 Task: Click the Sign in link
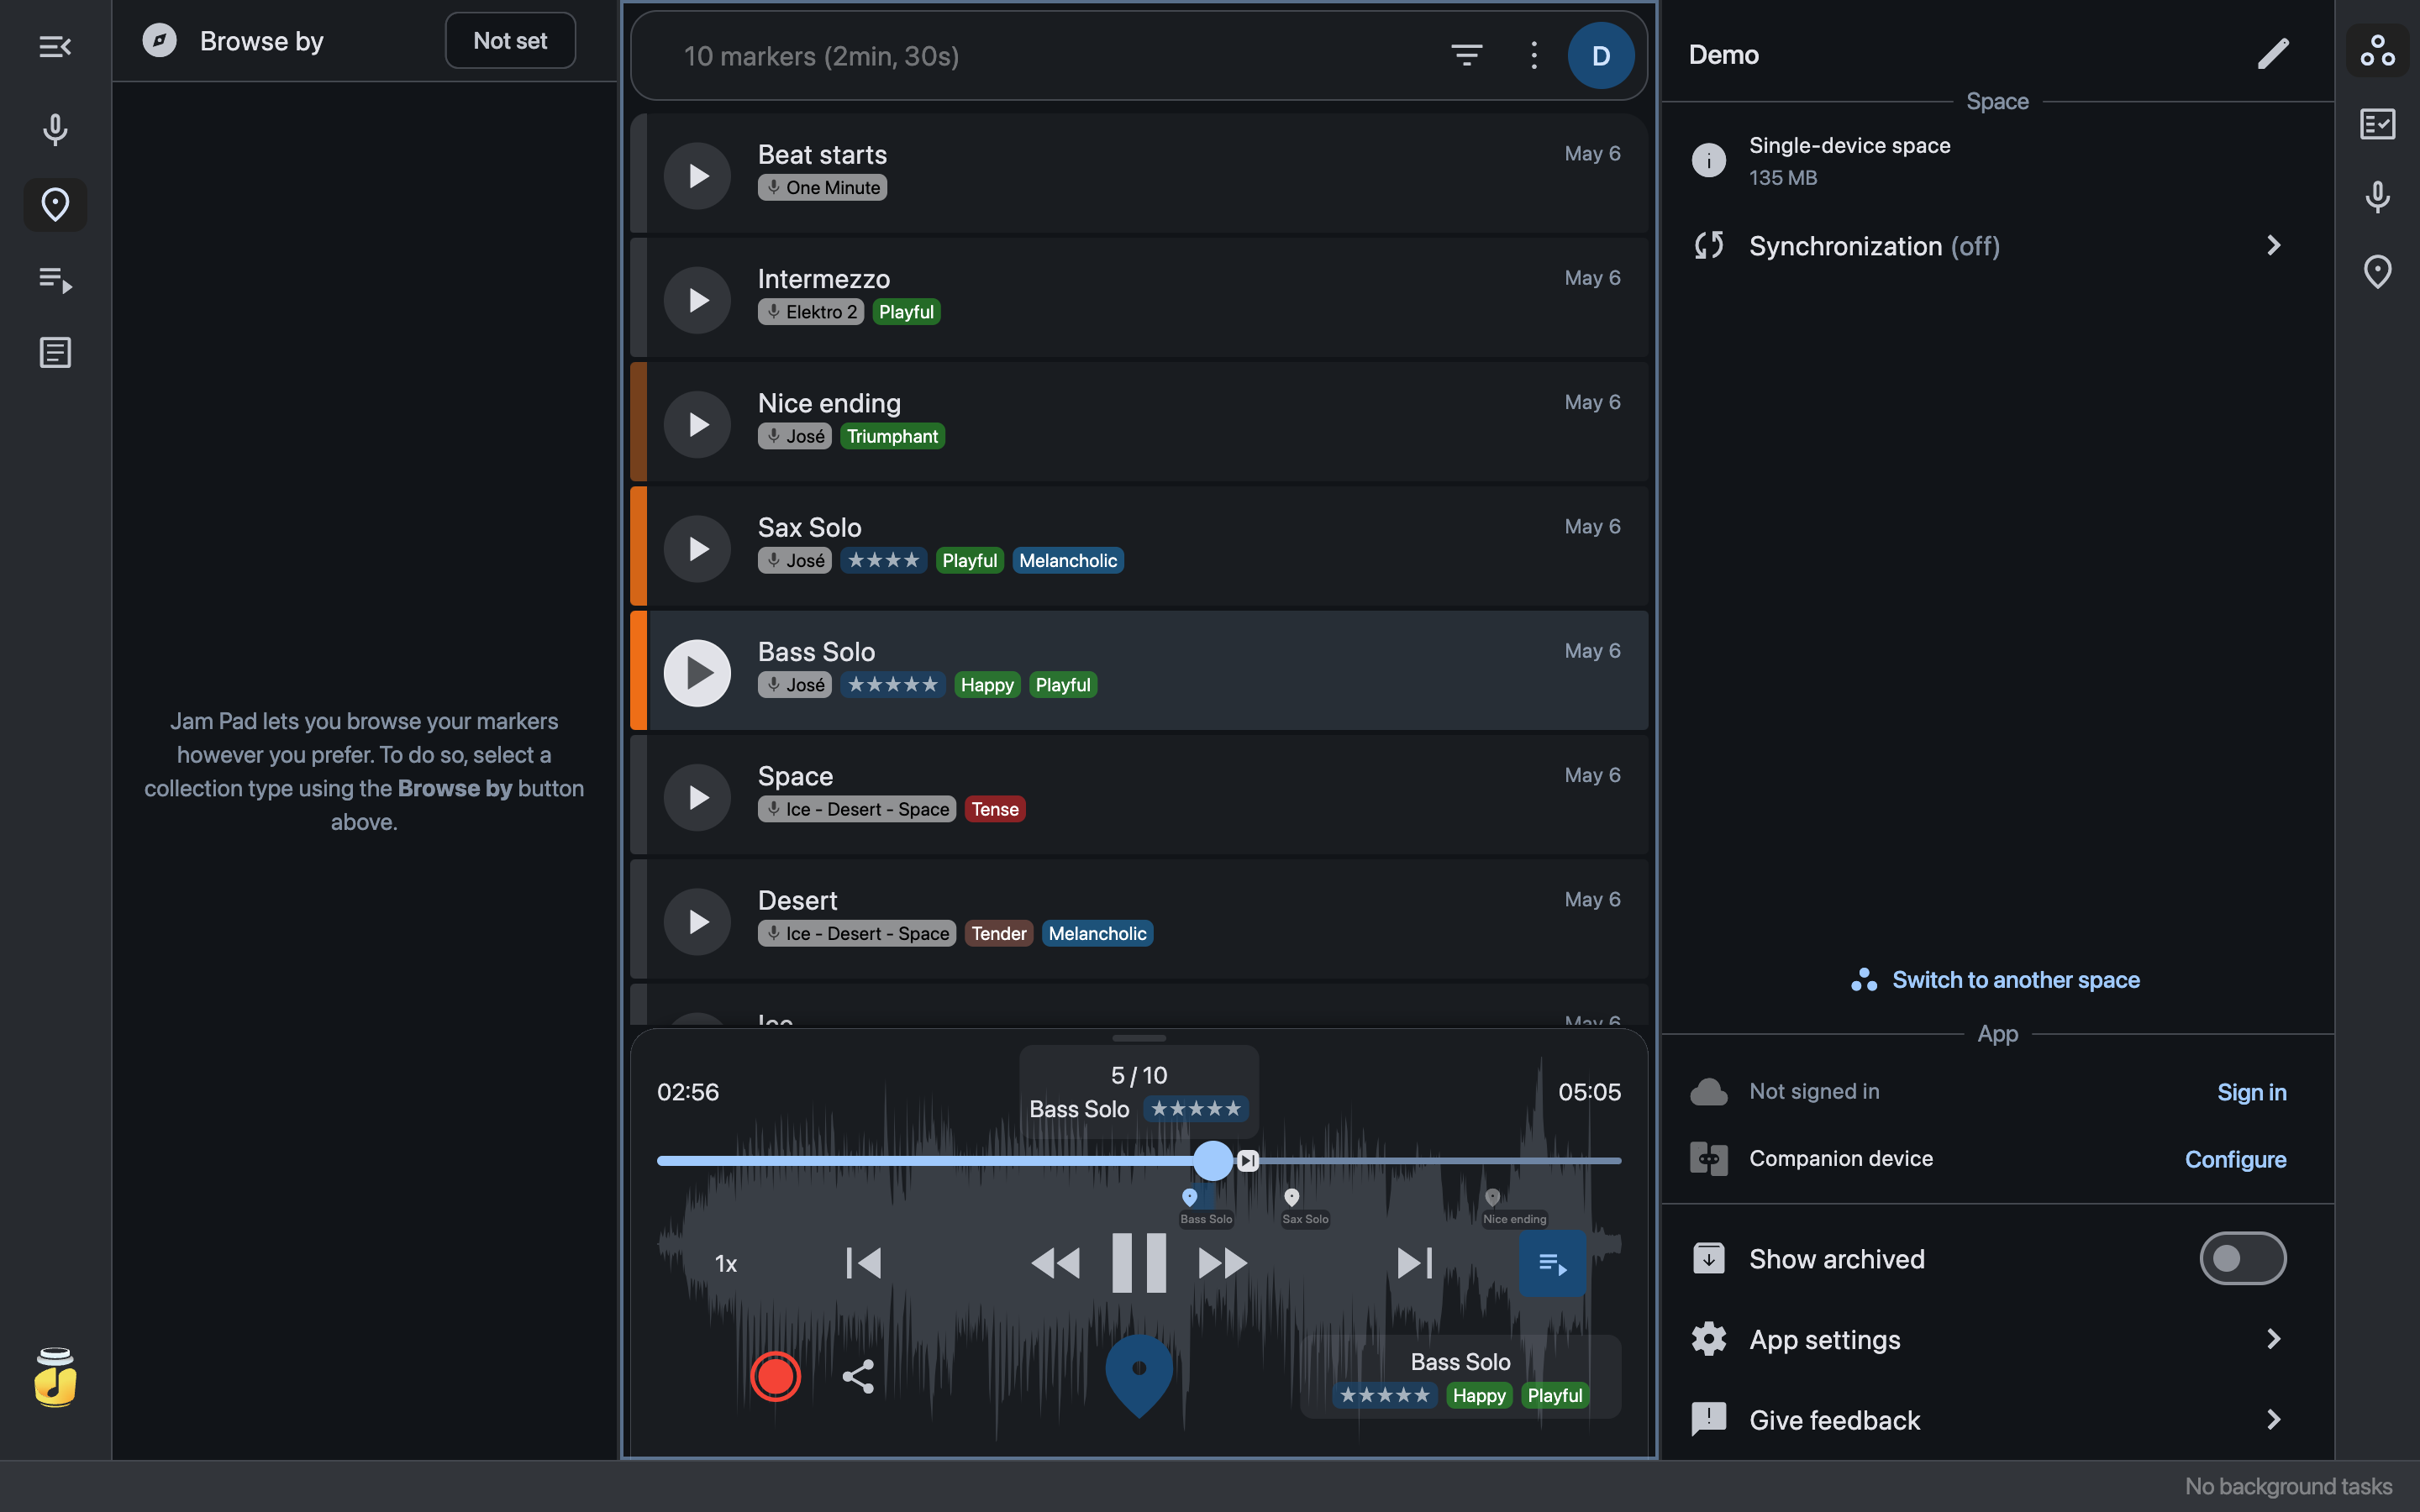(2251, 1092)
